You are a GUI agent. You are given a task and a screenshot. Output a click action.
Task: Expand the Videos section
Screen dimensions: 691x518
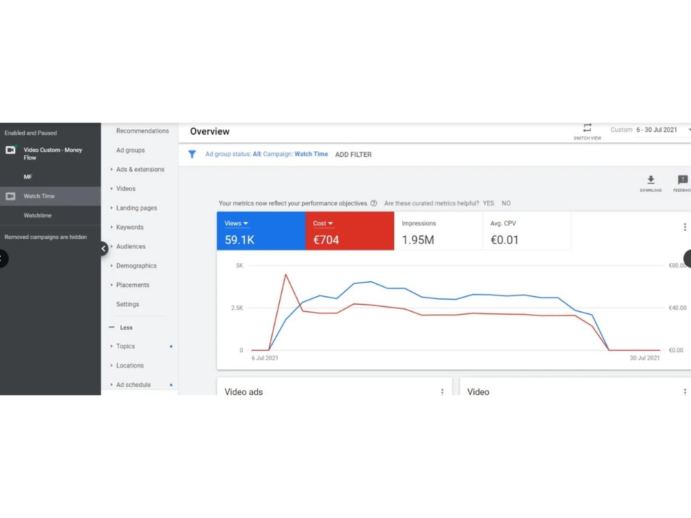pos(125,189)
